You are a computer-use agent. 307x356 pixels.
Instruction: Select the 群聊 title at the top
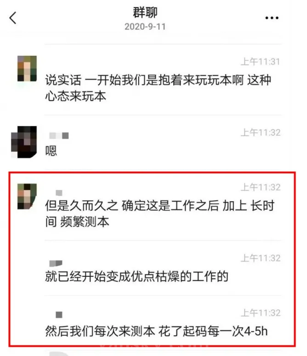pyautogui.click(x=145, y=12)
